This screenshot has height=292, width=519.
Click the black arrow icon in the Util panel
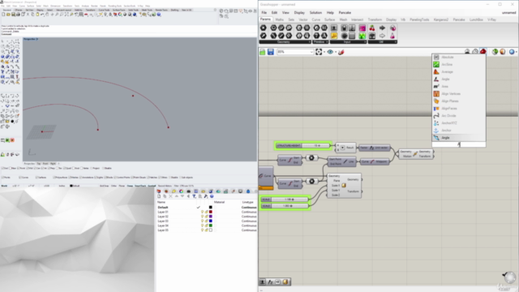[382, 28]
